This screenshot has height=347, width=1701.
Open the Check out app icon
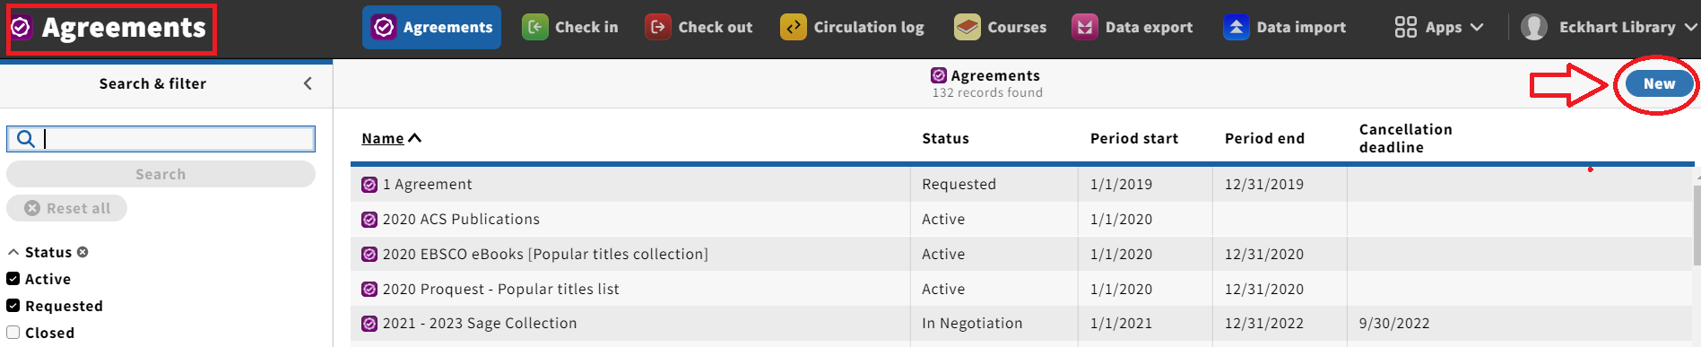pyautogui.click(x=657, y=27)
